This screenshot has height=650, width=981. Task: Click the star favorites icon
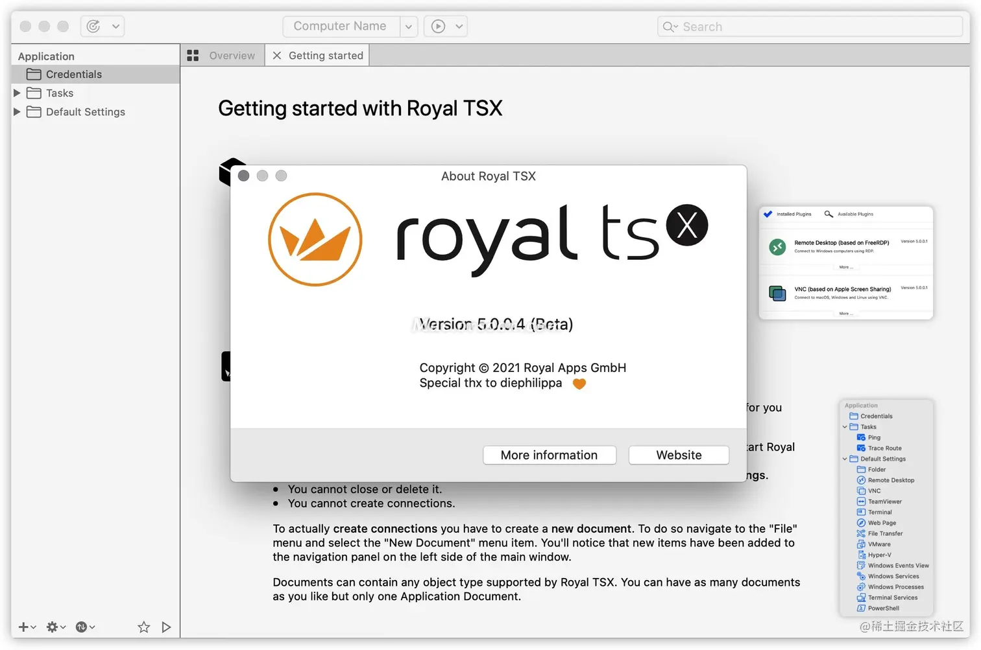[x=144, y=627]
